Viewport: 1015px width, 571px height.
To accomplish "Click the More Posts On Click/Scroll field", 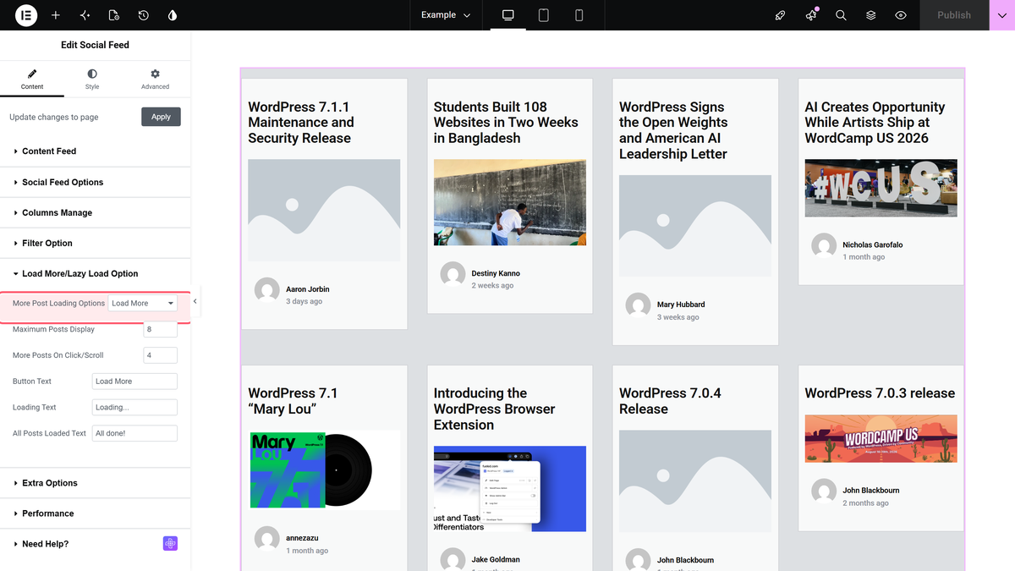I will point(161,355).
